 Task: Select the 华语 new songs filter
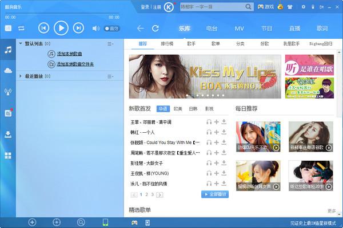163,109
